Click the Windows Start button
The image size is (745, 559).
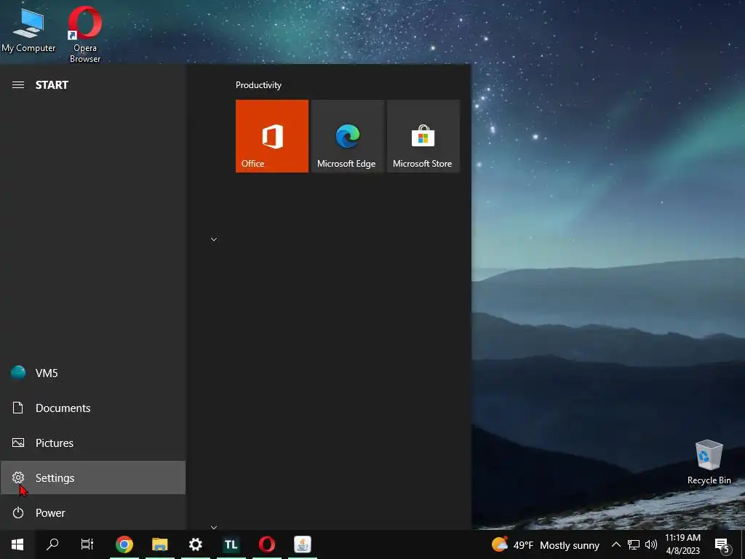tap(17, 544)
